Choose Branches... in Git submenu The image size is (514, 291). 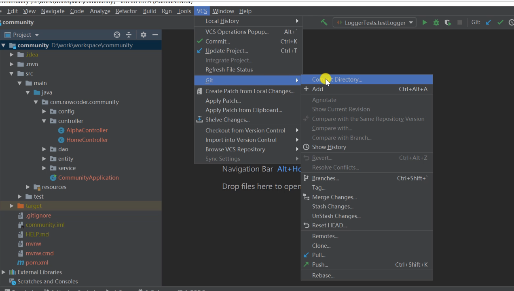coord(367,178)
